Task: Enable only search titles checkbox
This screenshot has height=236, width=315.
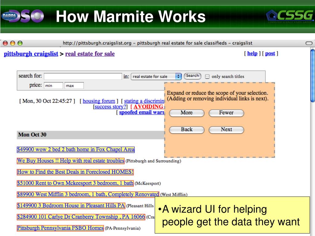Action: point(207,77)
